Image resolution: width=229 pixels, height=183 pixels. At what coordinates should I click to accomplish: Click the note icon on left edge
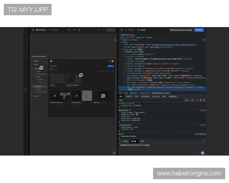tap(26, 90)
